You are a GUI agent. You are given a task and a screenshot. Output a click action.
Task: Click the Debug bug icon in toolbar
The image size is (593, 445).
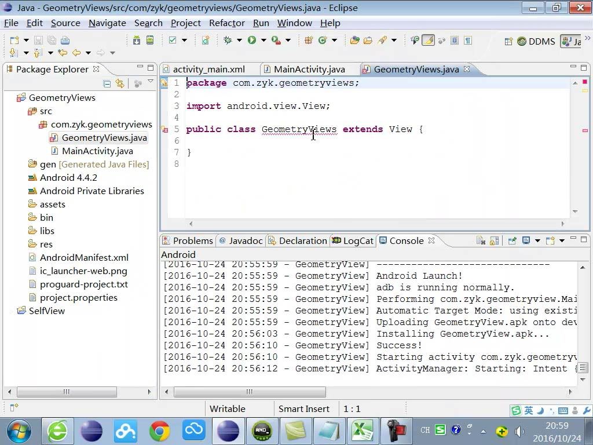228,40
